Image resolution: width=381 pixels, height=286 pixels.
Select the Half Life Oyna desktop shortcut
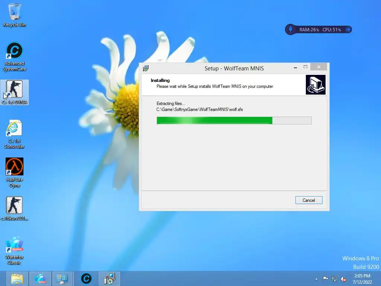(15, 172)
